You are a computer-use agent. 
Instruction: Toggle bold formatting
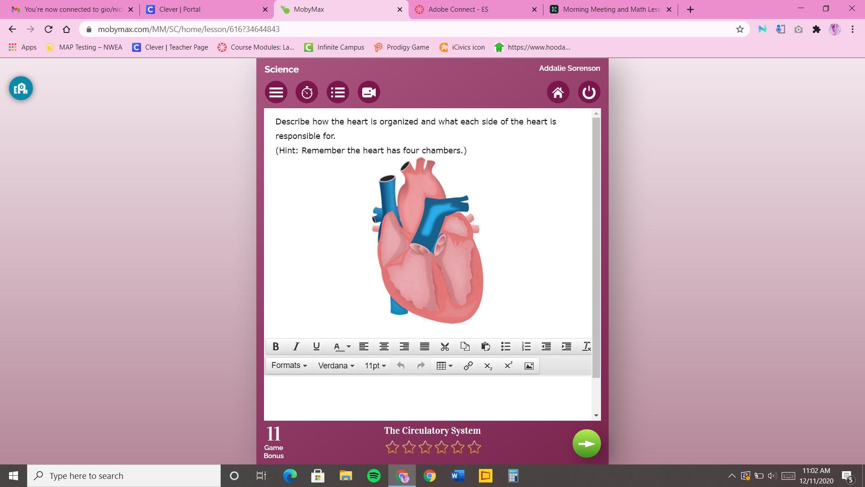pyautogui.click(x=276, y=346)
